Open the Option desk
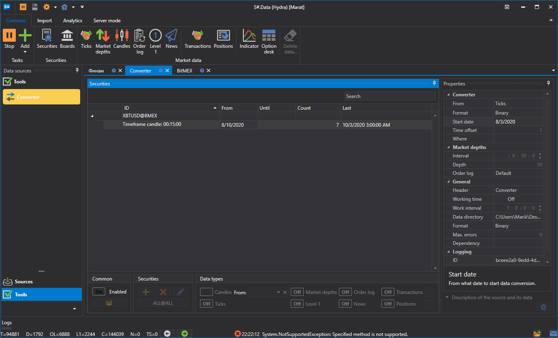The width and height of the screenshot is (558, 338). 269,42
